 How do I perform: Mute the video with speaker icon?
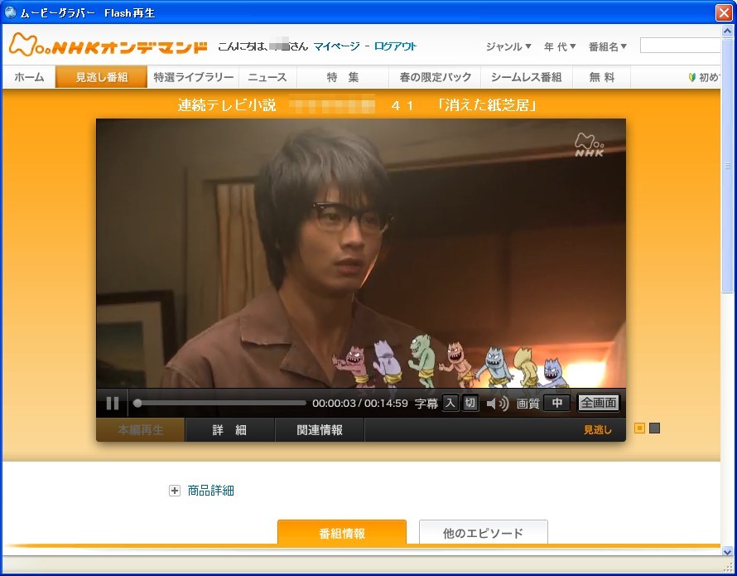[498, 404]
